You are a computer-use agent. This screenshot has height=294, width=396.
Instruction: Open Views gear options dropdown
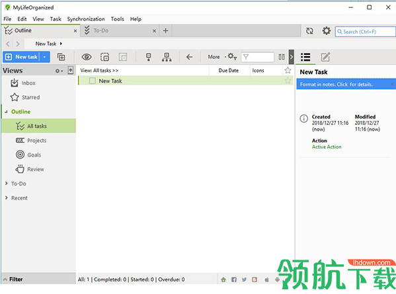(59, 71)
